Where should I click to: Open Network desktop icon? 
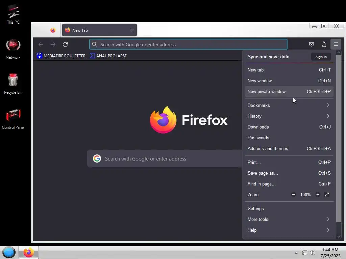coord(13,50)
